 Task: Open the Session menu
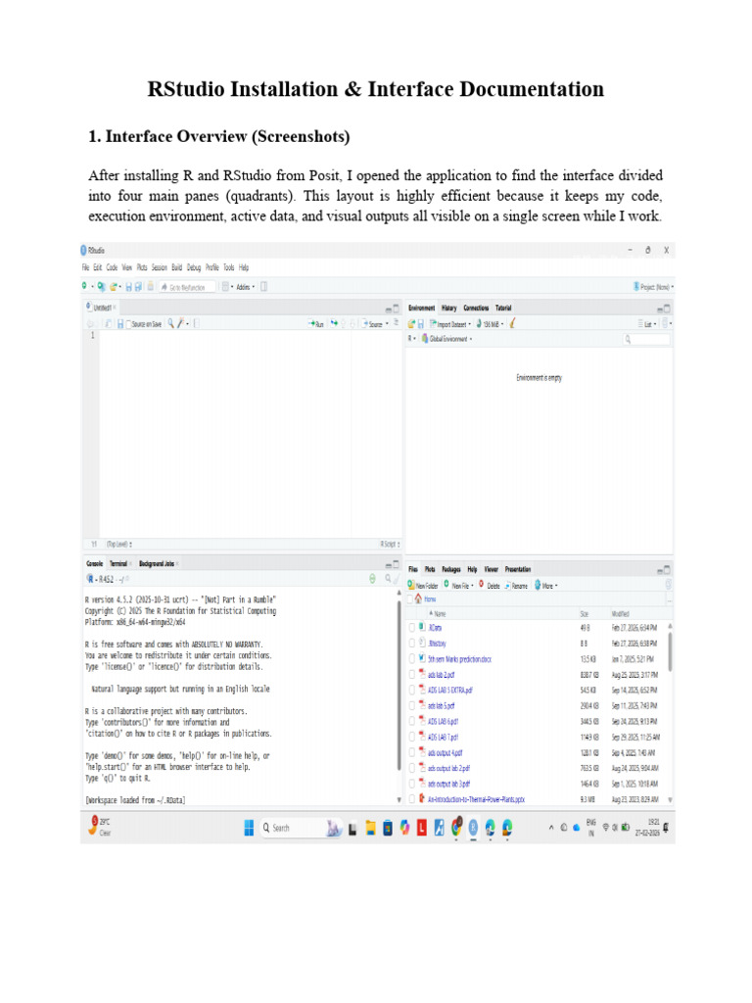point(160,267)
